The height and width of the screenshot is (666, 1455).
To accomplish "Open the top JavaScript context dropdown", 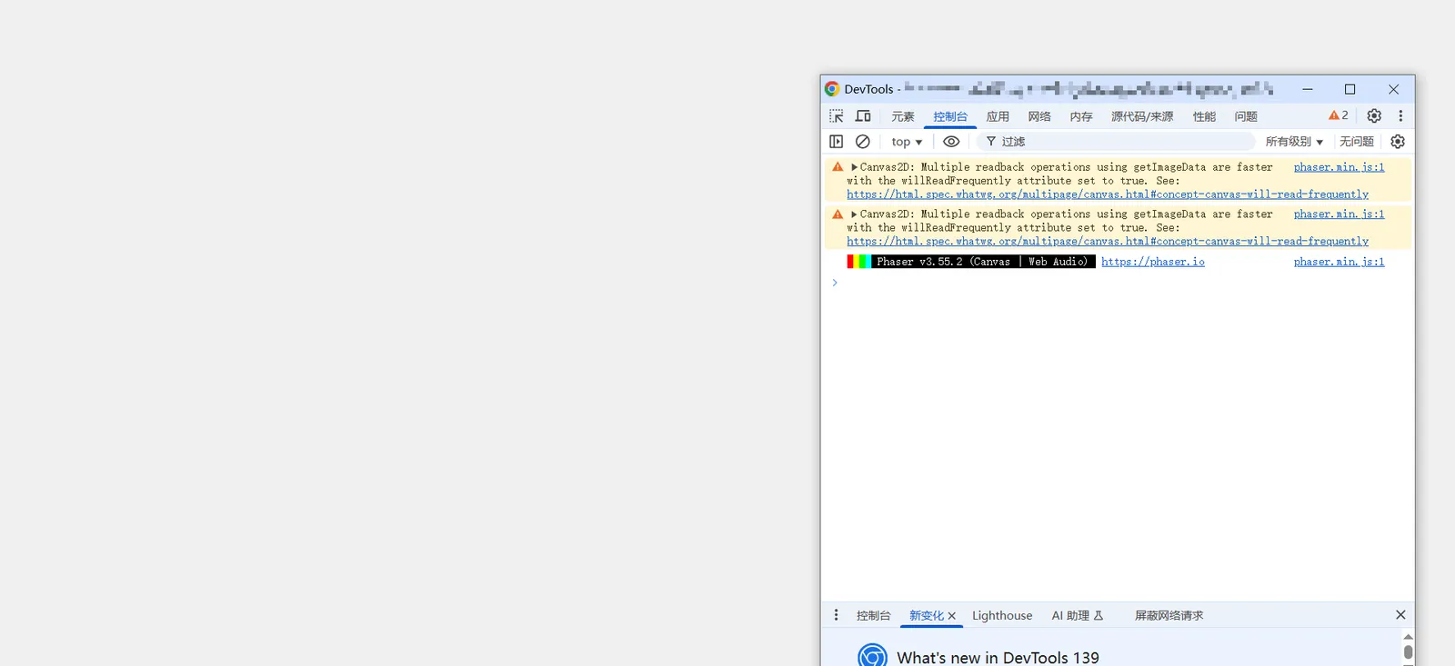I will (x=907, y=142).
